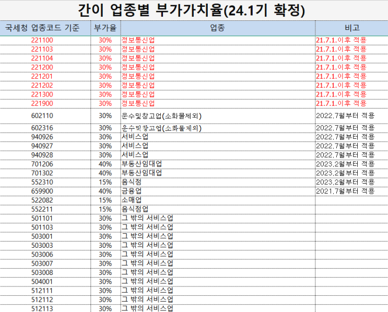Click the '음식점업' cell in row 552211
This screenshot has width=388, height=312.
coord(135,209)
